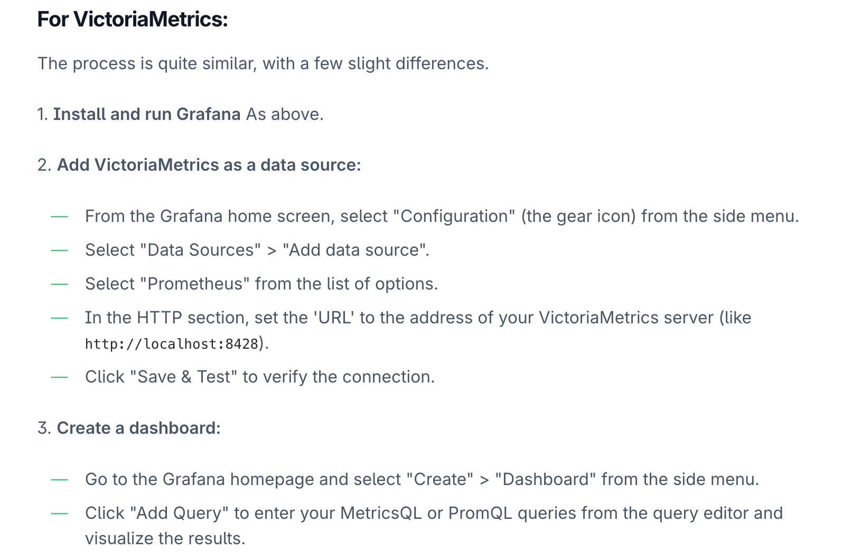Image resolution: width=861 pixels, height=559 pixels.
Task: Click the http://localhost:8428 code snippet
Action: [172, 344]
